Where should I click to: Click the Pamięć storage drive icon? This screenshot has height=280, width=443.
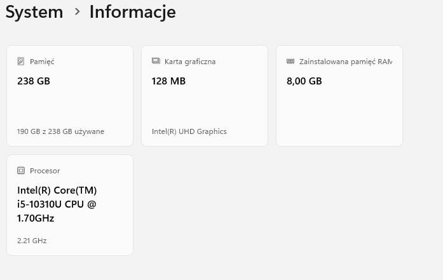coord(21,62)
